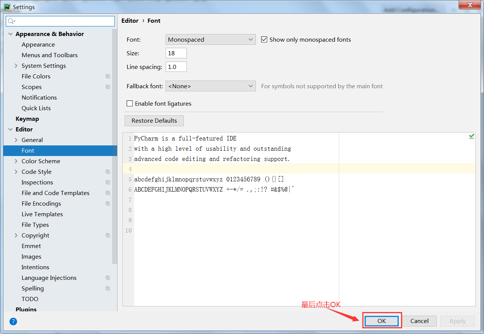Open Emmet settings

(31, 246)
